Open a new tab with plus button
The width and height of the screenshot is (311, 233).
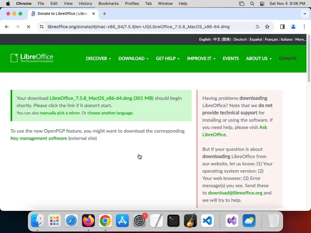point(104,14)
